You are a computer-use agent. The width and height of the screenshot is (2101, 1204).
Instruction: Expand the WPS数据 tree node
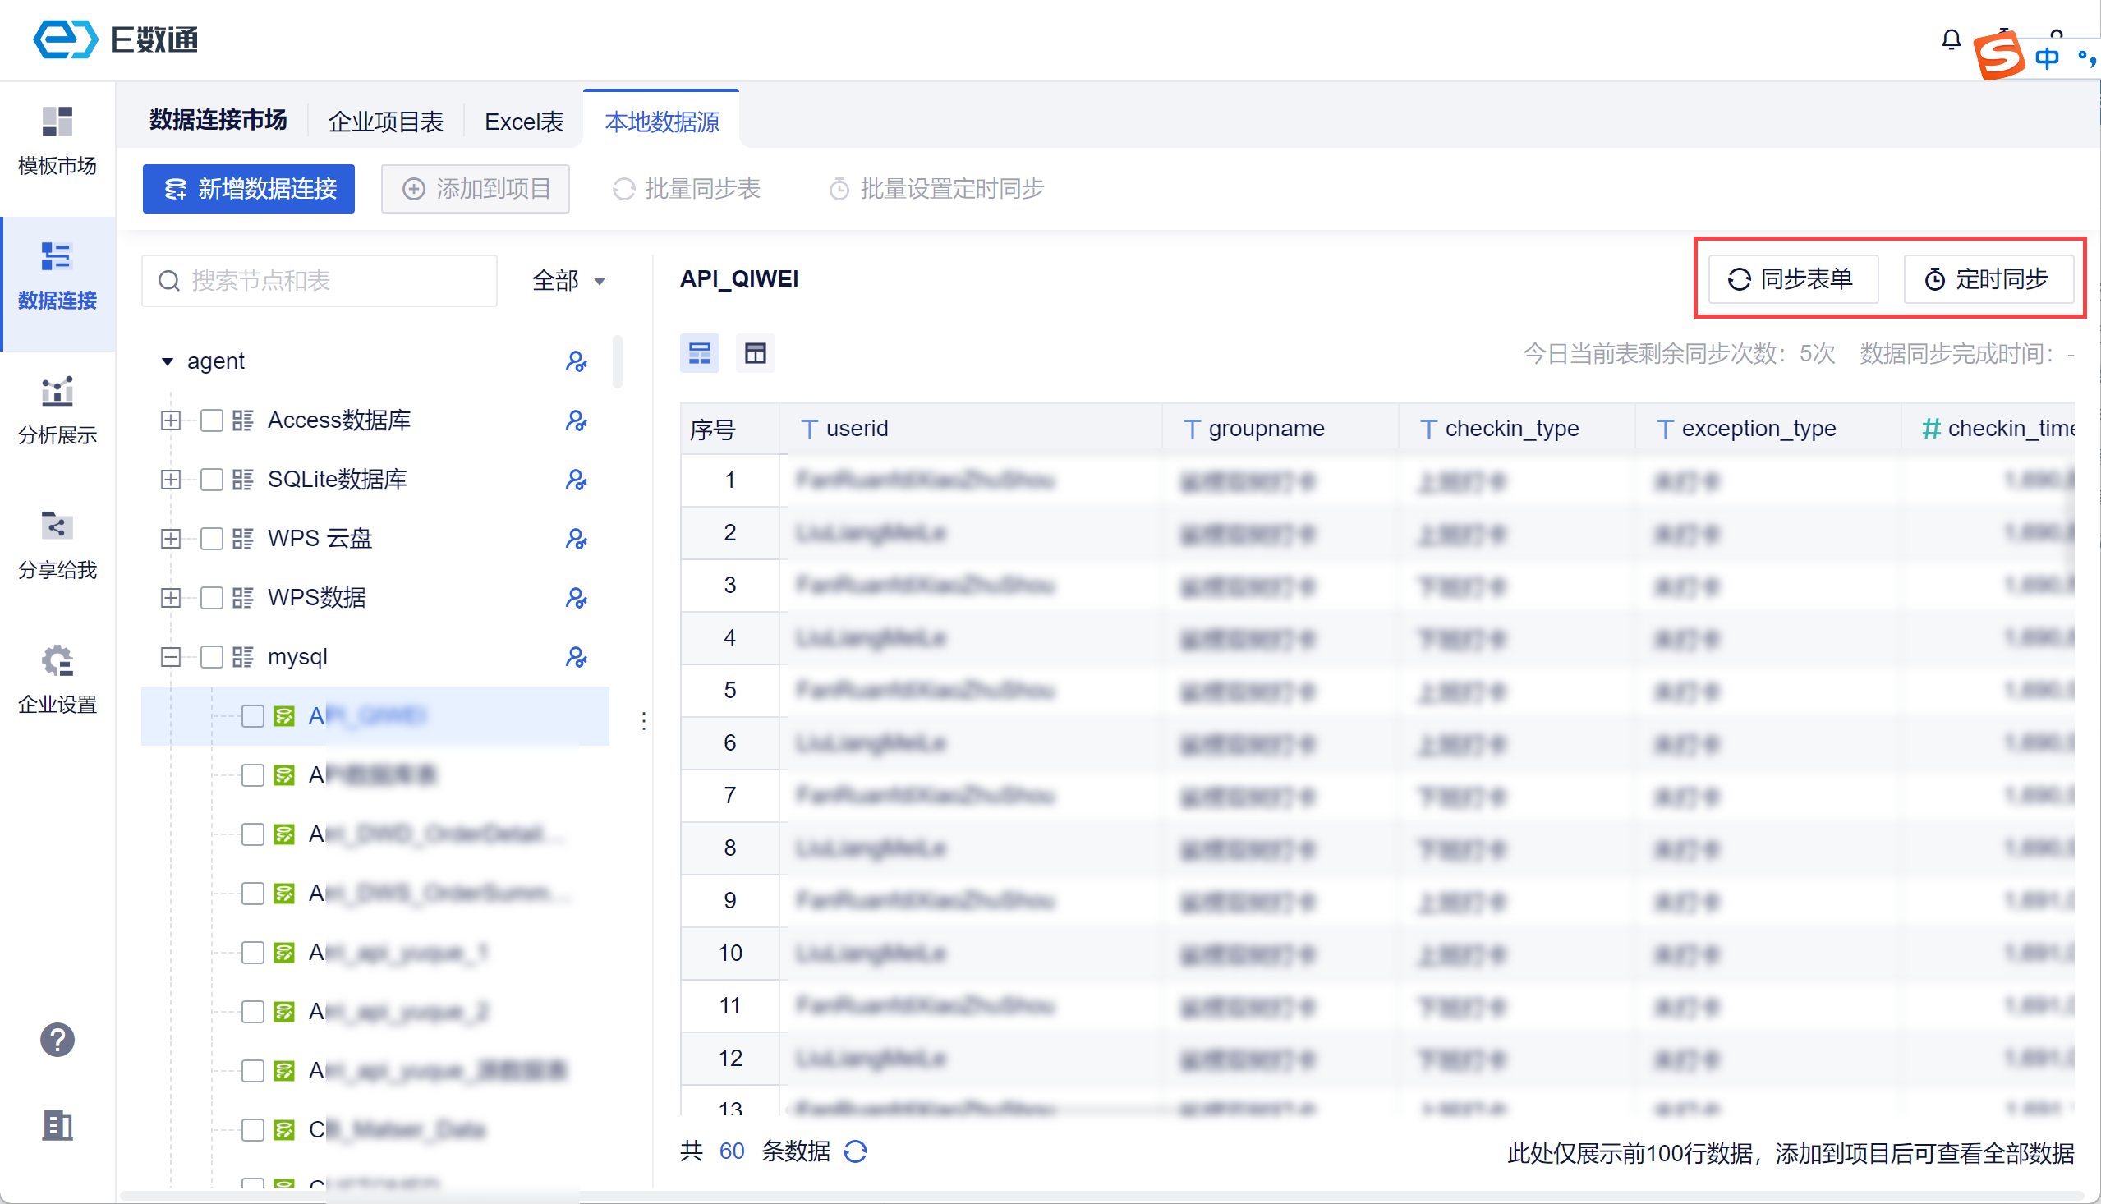(170, 598)
